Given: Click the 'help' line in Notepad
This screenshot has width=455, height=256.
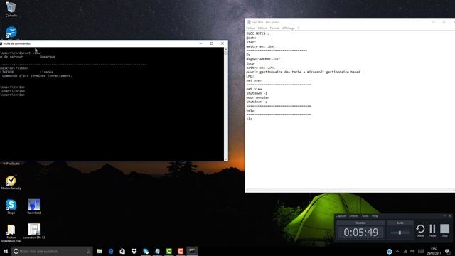Looking at the screenshot, I should pos(250,110).
